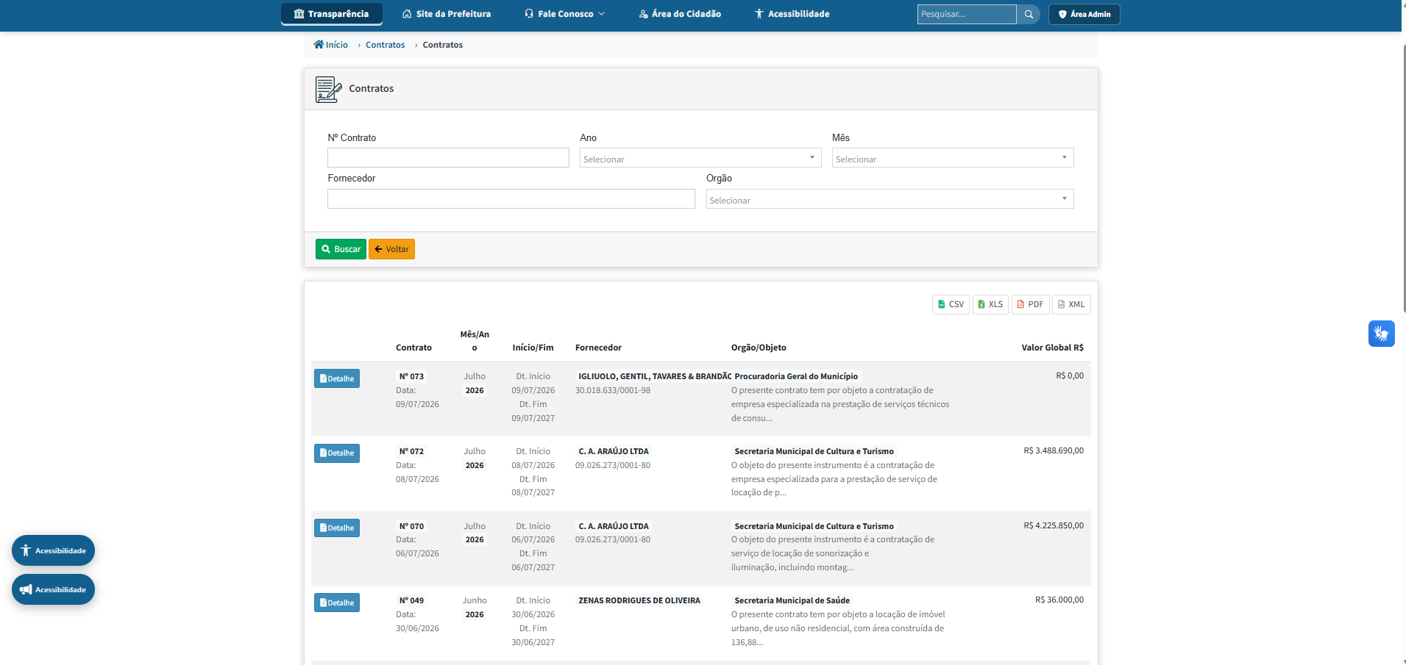The image size is (1406, 665).
Task: Open Detalhe for contract Nº 049
Action: tap(337, 603)
